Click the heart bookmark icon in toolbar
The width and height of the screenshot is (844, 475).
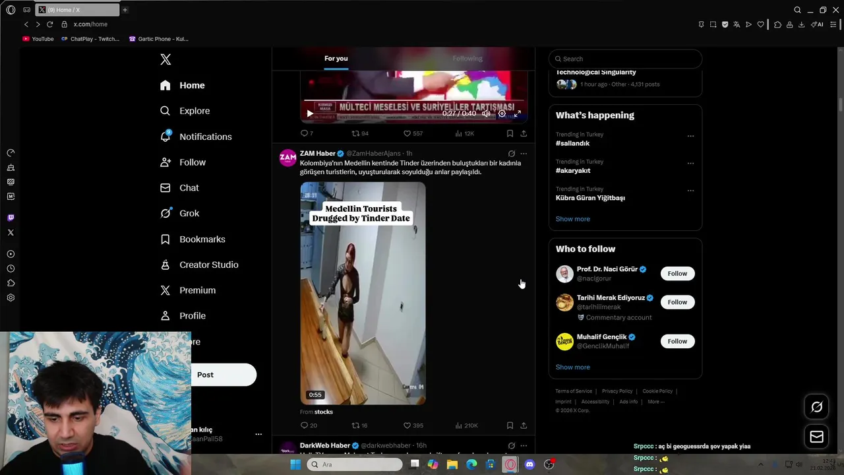[x=760, y=24]
